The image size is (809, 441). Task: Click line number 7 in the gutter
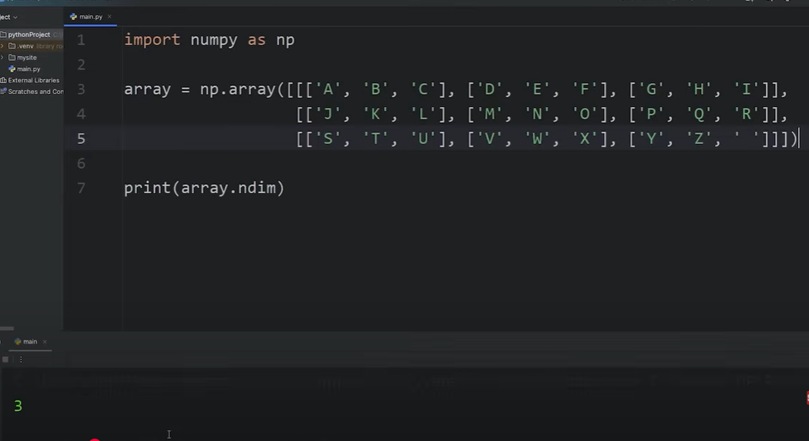pyautogui.click(x=81, y=188)
